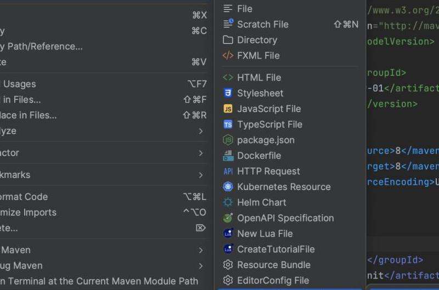Click the Helm Chart icon
Image resolution: width=439 pixels, height=290 pixels.
(228, 202)
